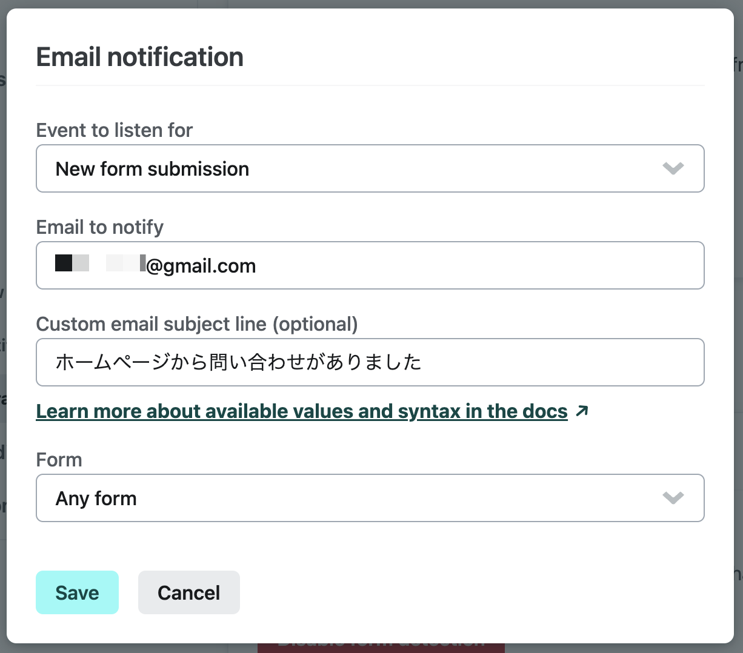Focus the Email to notify input field
Viewport: 743px width, 653px height.
[x=370, y=265]
